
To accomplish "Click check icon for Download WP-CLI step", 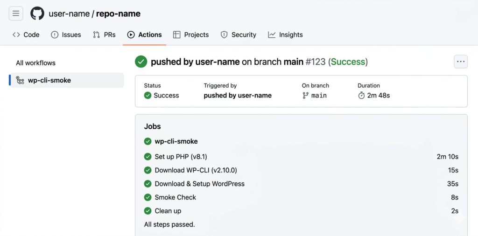I will click(x=148, y=170).
